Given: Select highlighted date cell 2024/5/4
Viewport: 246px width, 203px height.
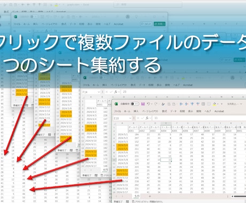Looking at the screenshot, I should 122,145.
